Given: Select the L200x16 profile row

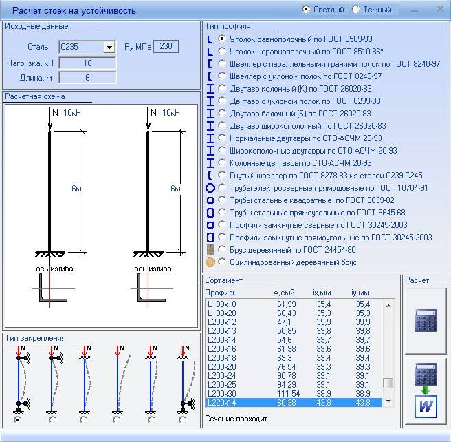Looking at the screenshot, I should point(294,348).
